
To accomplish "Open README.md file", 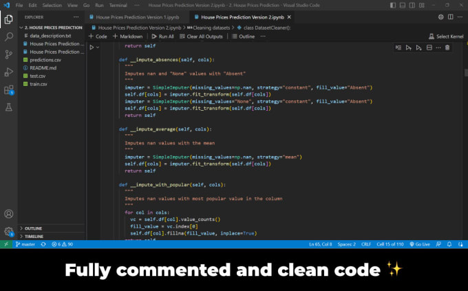I will pos(52,67).
